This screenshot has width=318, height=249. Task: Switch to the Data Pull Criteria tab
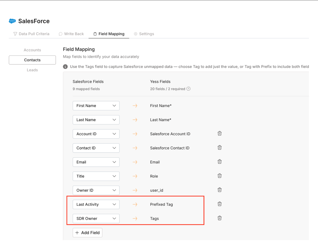click(31, 34)
